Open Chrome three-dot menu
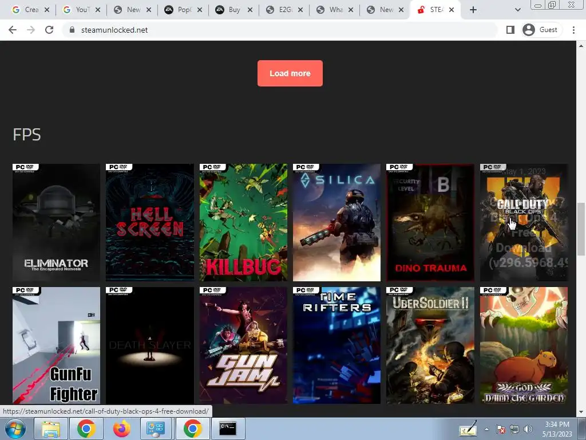This screenshot has width=586, height=440. (573, 30)
